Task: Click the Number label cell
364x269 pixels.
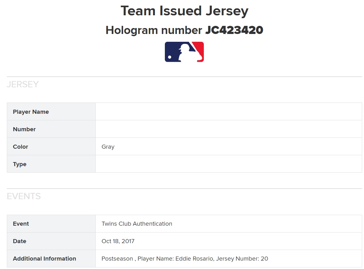Action: 51,129
